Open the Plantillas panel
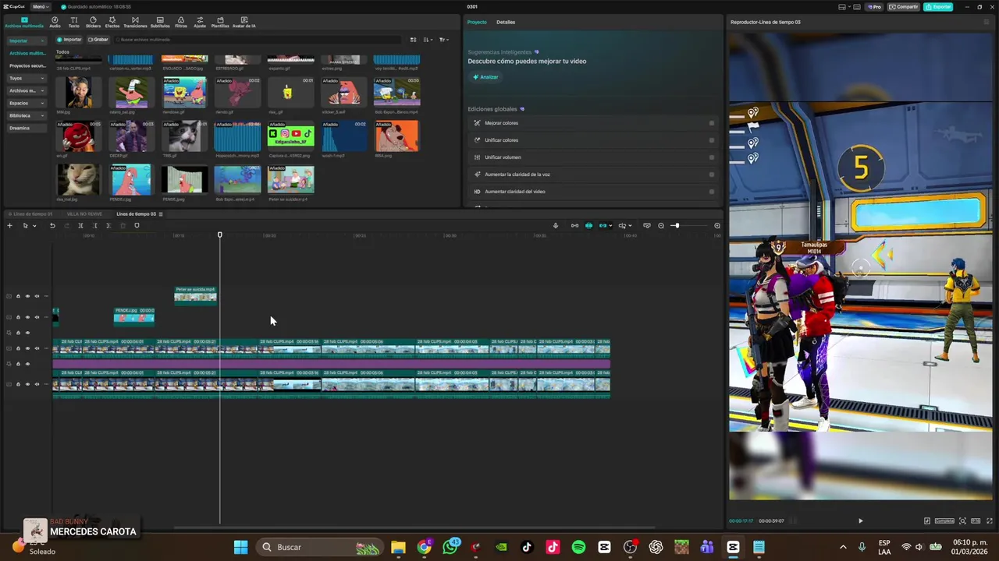The image size is (999, 561). pos(220,22)
